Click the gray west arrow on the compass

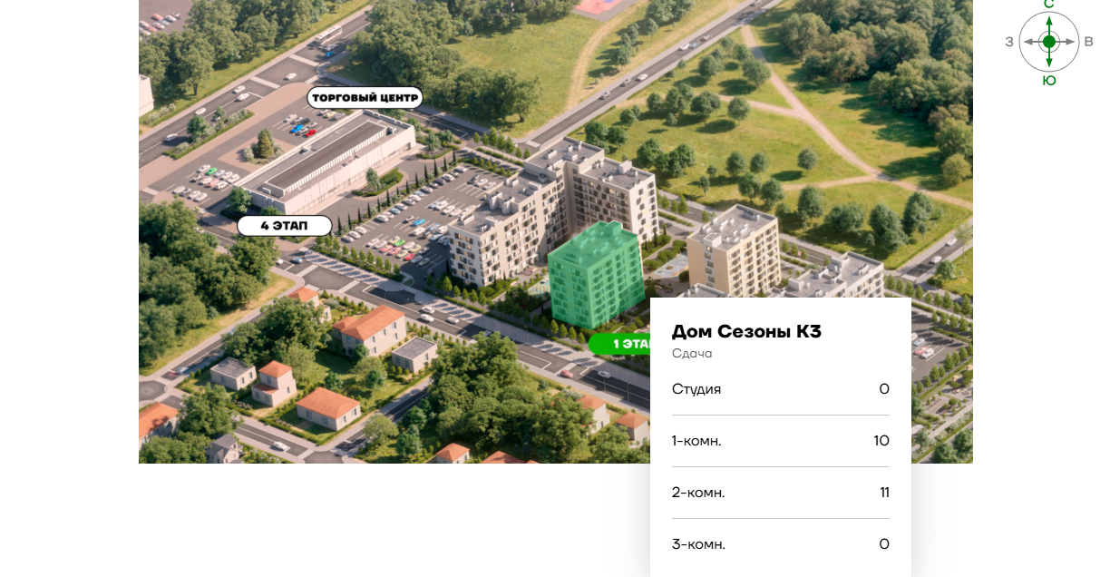pos(1029,42)
